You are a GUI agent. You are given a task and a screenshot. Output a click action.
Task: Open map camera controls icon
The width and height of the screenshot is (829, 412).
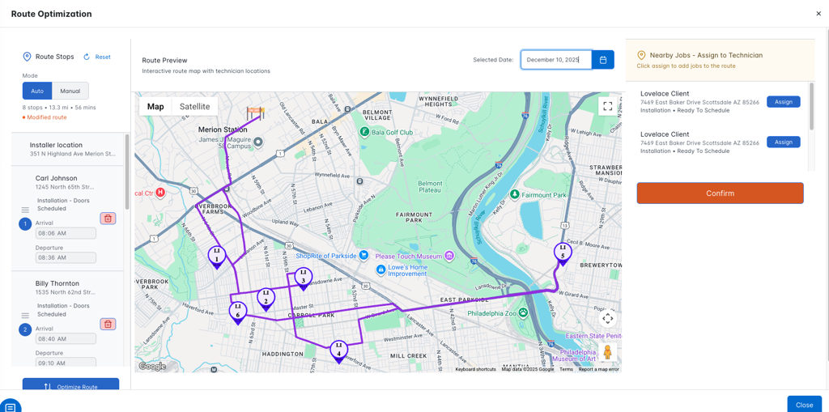607,319
